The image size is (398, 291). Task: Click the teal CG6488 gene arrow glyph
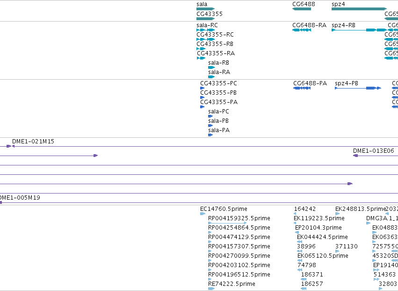(x=302, y=9)
